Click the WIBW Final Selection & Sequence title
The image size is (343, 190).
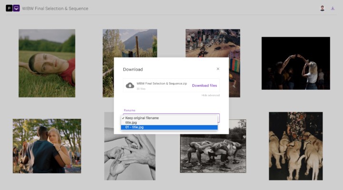point(56,8)
